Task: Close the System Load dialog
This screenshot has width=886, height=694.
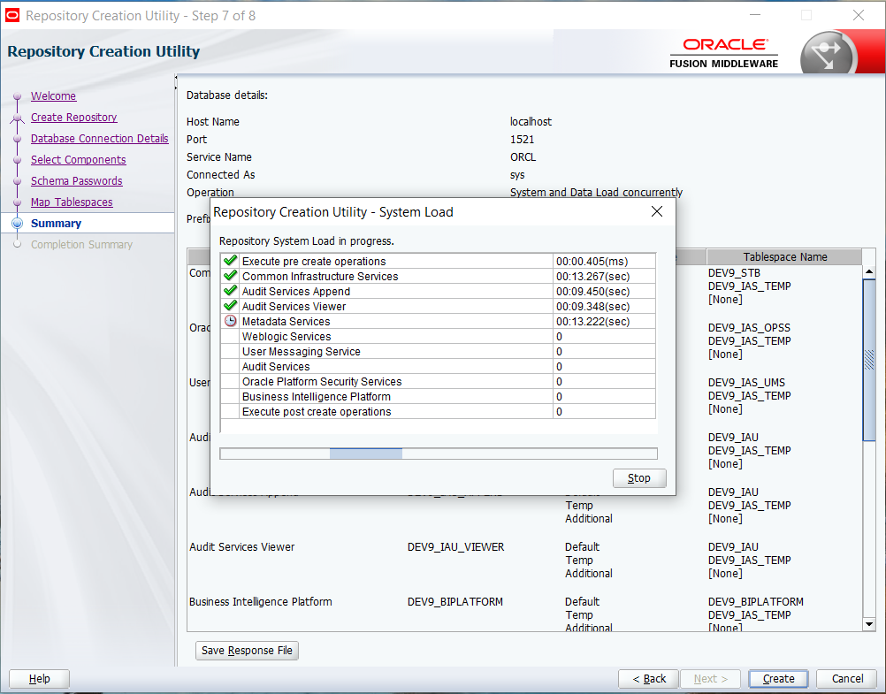Action: [657, 211]
